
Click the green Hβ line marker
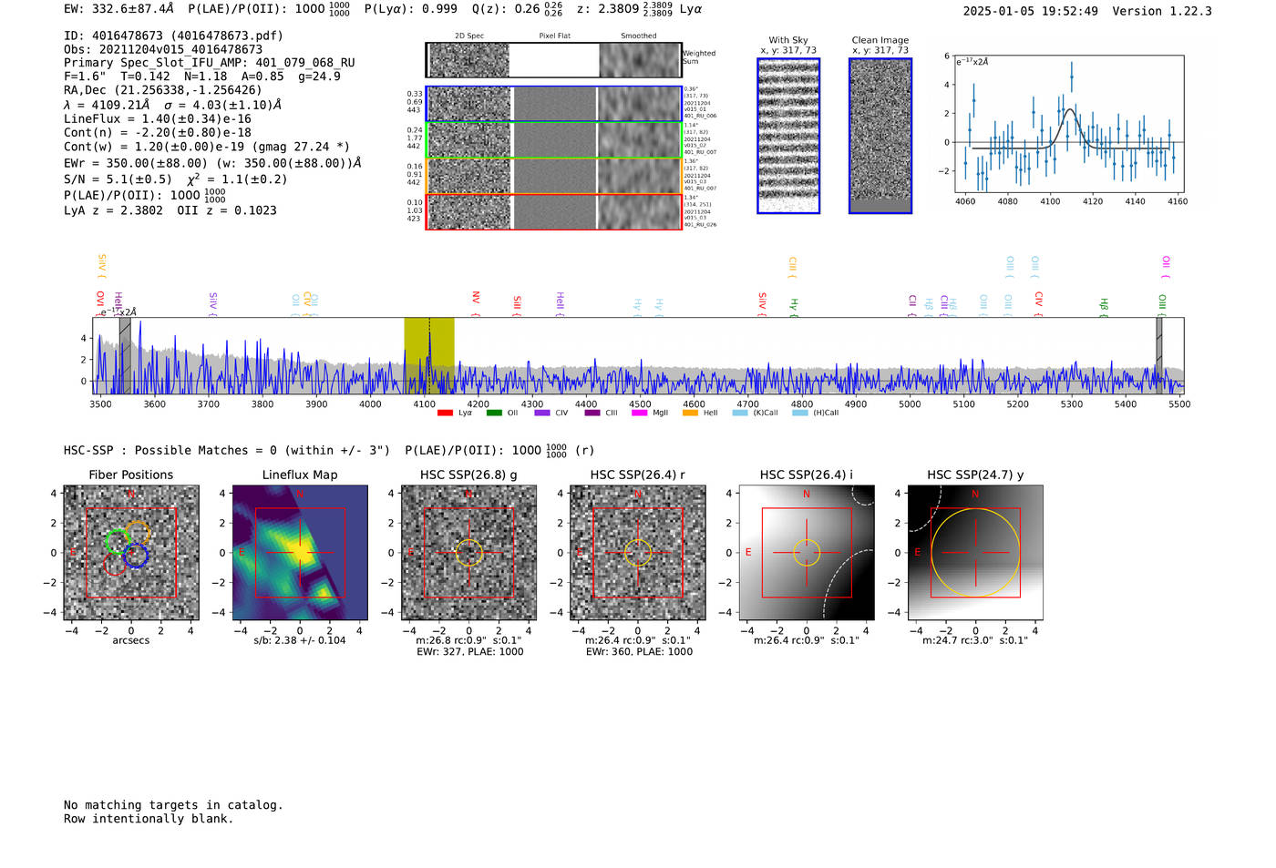[1104, 305]
